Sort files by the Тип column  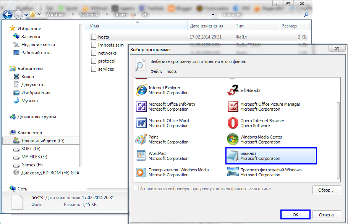[x=256, y=26]
